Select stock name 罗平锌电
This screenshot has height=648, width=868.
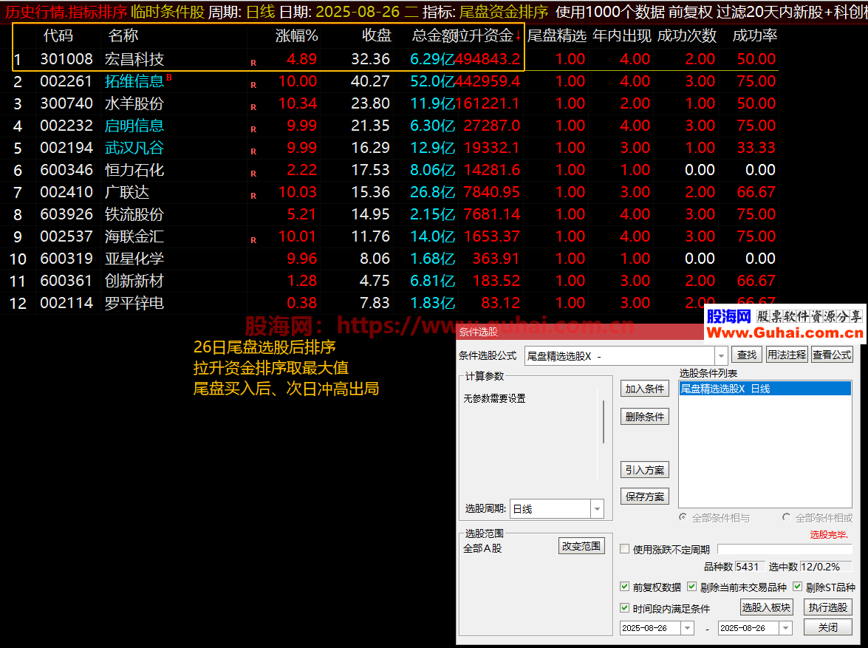point(134,302)
